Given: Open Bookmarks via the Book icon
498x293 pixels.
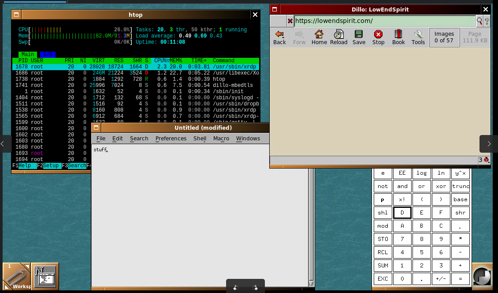Looking at the screenshot, I should [x=398, y=37].
